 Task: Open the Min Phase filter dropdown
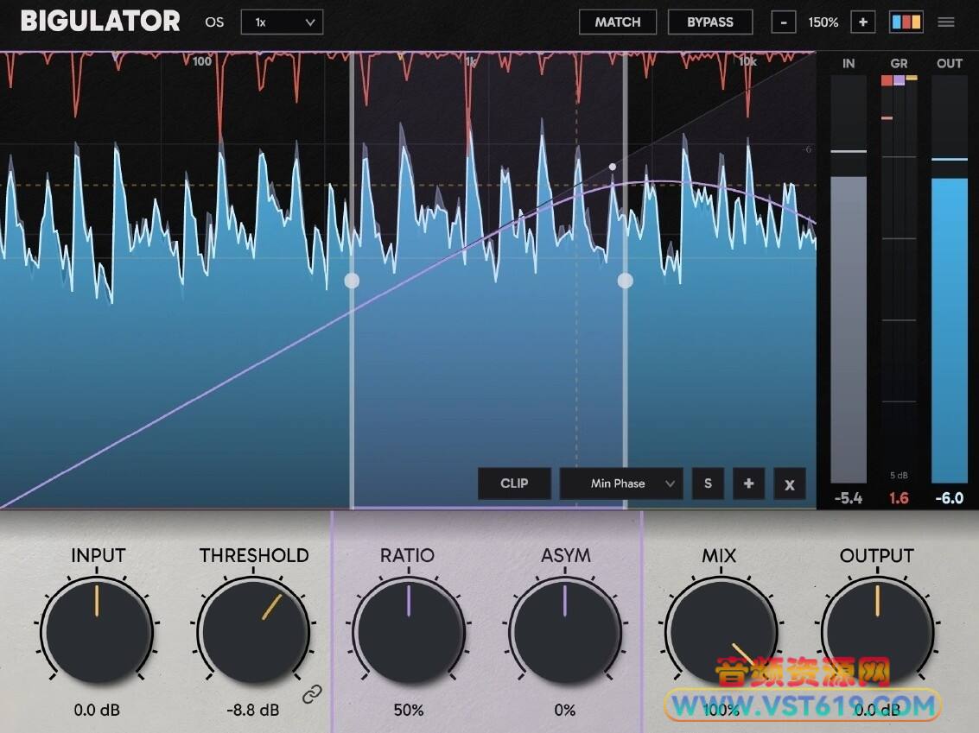621,483
